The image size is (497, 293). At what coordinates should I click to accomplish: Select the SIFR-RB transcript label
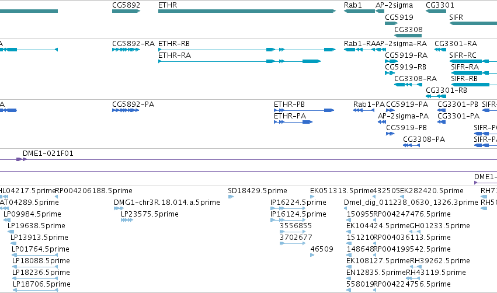[x=464, y=79]
